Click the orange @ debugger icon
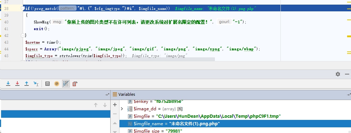The image size is (351, 133). click(57, 84)
